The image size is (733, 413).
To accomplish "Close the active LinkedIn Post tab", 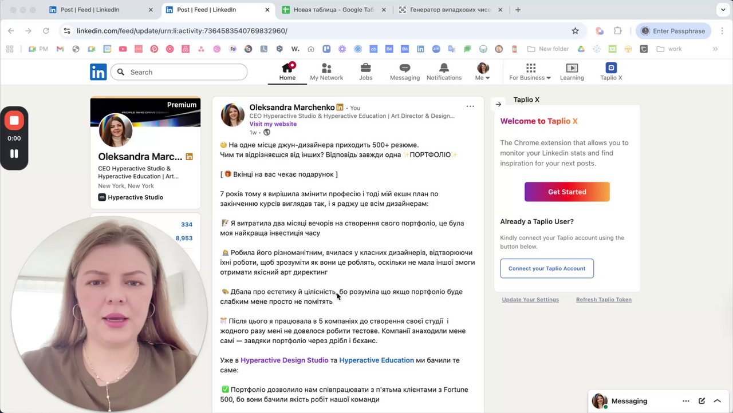I will 267,10.
